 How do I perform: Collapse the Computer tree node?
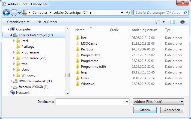pos(8,29)
